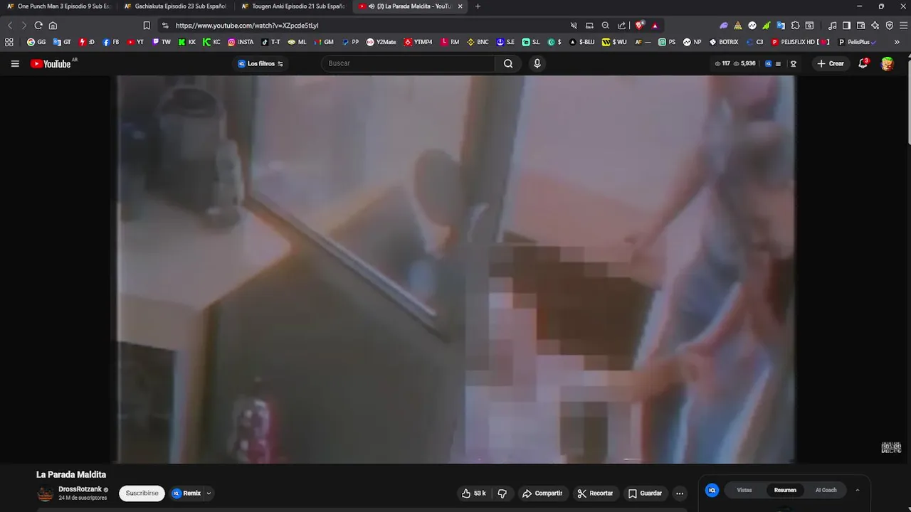Start voice search with the microphone

537,63
